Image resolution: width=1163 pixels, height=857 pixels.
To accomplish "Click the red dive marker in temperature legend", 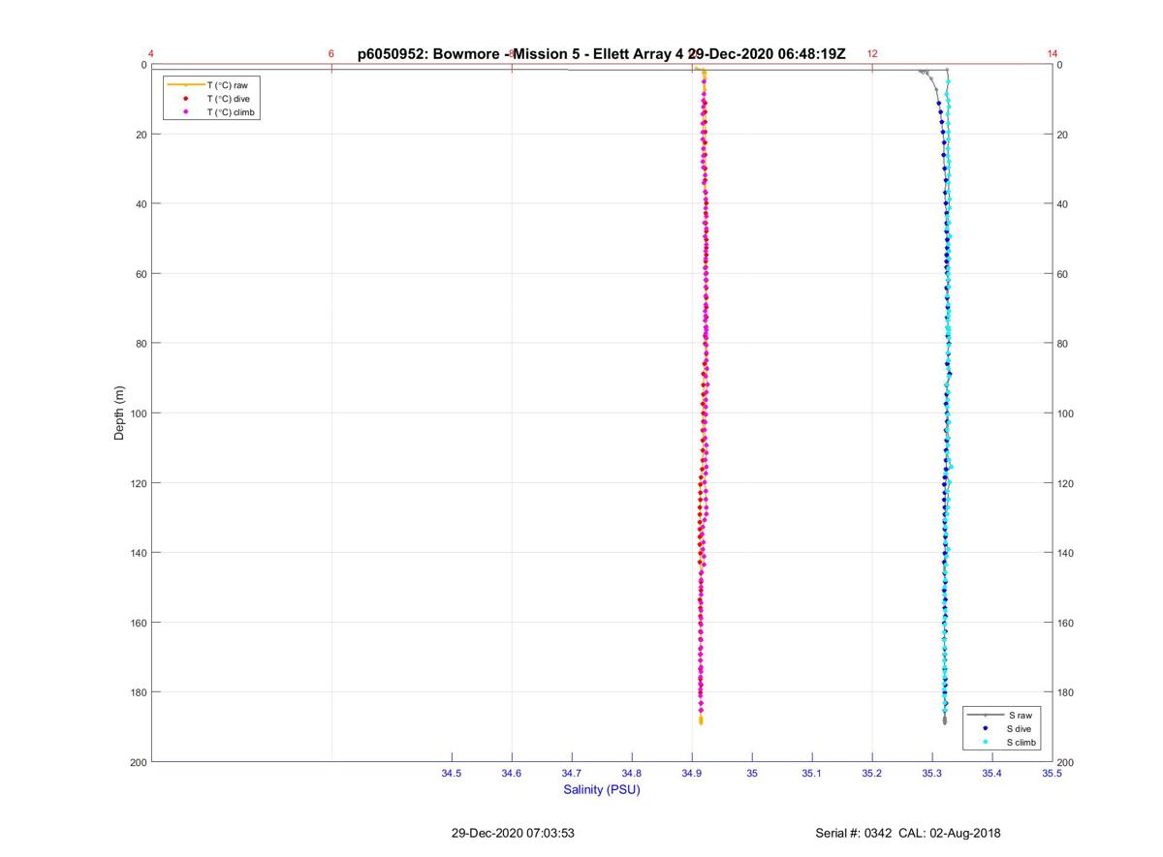I will coord(185,99).
